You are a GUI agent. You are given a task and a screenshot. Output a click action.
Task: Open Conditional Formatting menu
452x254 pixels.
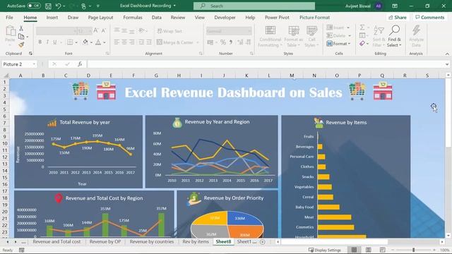(270, 37)
